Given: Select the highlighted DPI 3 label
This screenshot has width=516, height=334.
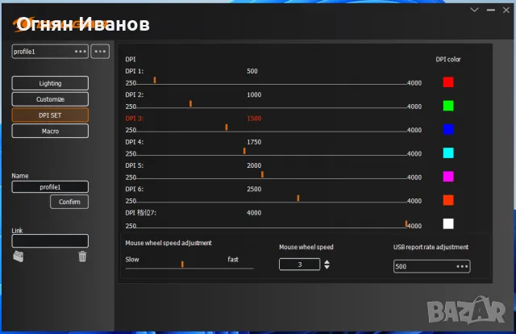Looking at the screenshot, I should pos(135,119).
